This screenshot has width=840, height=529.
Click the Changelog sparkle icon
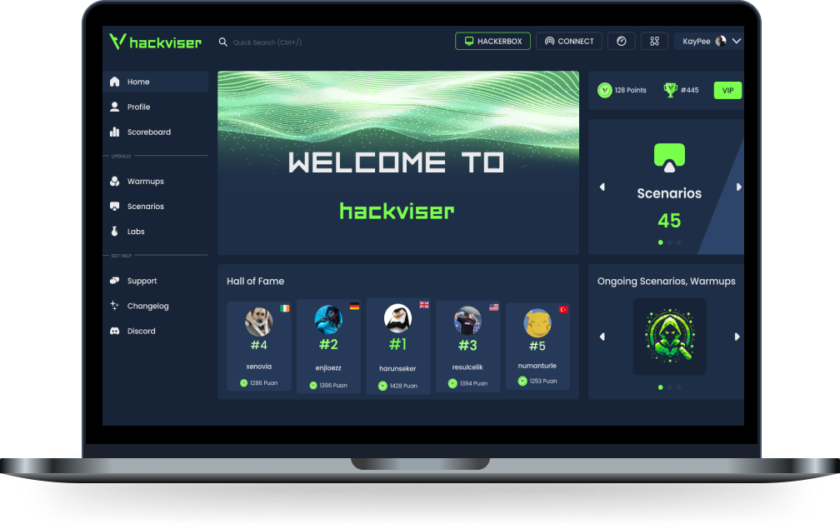[115, 306]
